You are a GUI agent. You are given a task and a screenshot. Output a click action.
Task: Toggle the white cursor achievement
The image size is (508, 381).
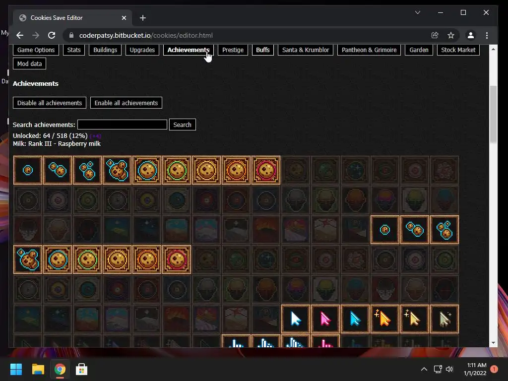(296, 319)
